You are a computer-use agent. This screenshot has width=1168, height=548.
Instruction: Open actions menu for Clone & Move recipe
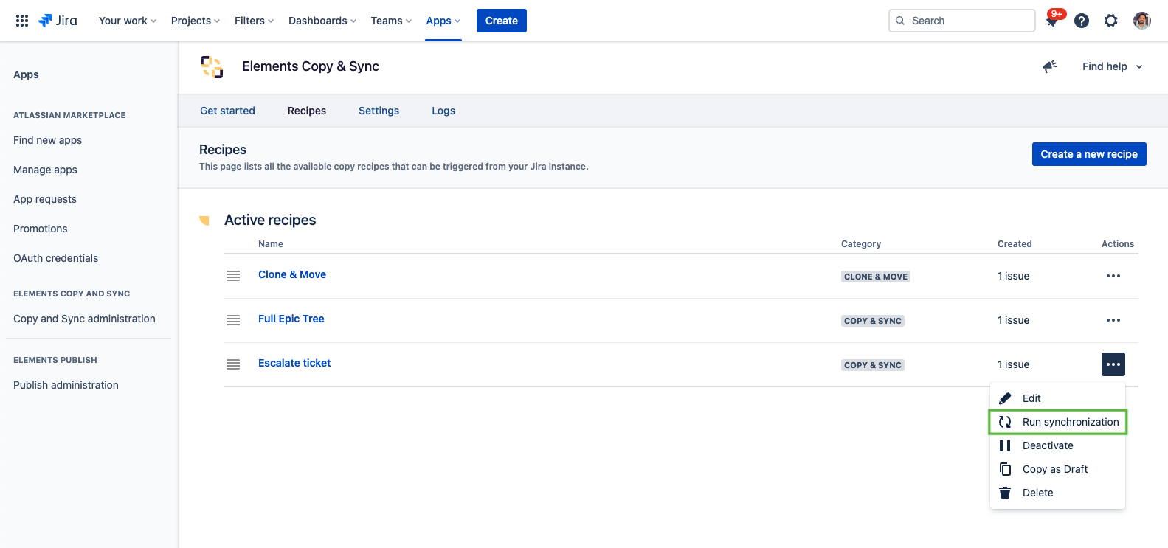tap(1113, 276)
